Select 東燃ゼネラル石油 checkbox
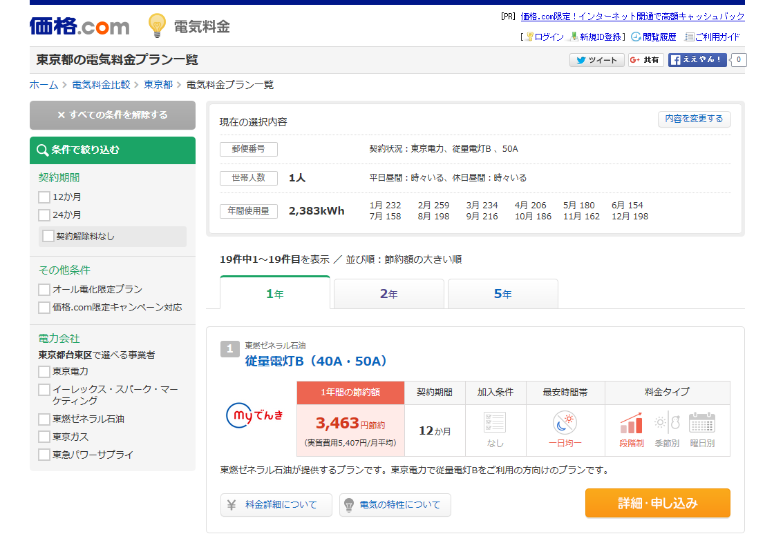774x545 pixels. coord(44,419)
